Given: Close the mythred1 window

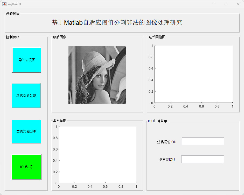Looking at the screenshot, I should click(x=238, y=4).
